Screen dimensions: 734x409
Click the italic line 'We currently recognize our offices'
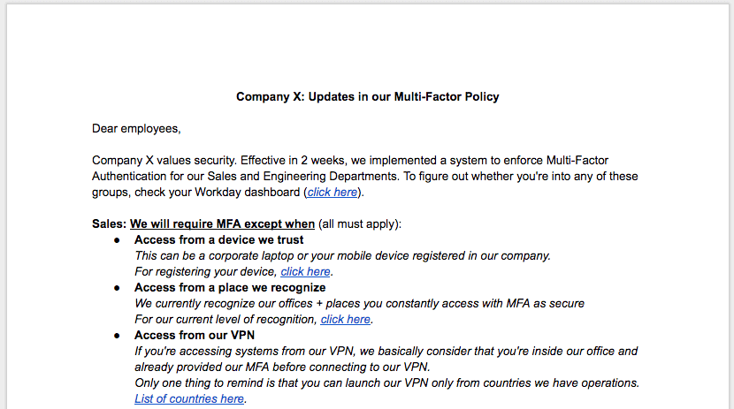[x=359, y=303]
